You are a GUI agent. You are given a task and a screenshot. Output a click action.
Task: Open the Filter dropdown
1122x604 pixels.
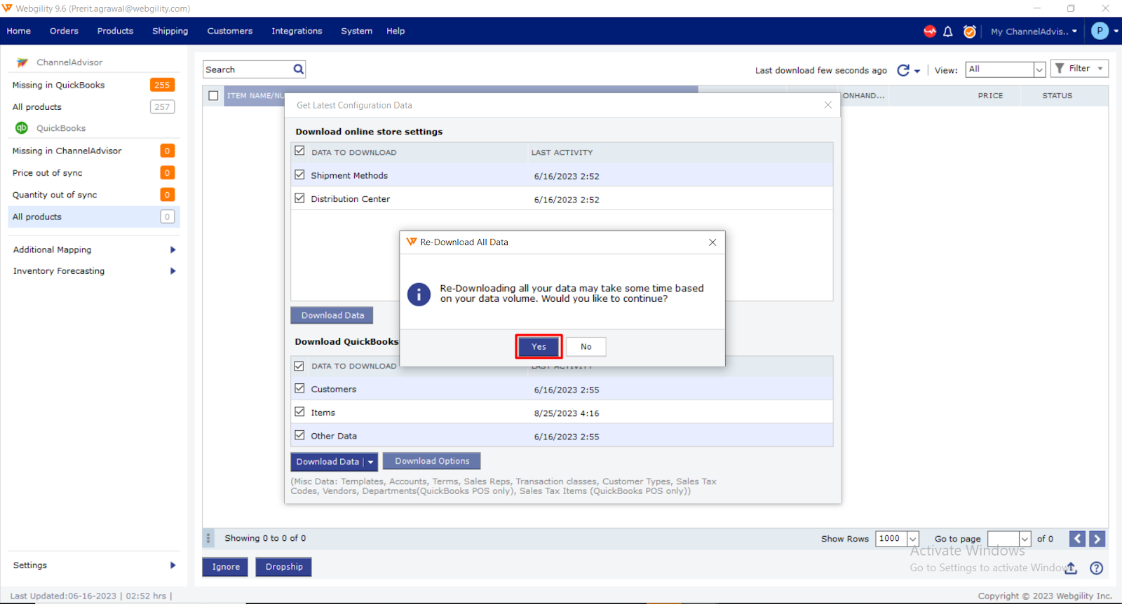click(x=1079, y=69)
